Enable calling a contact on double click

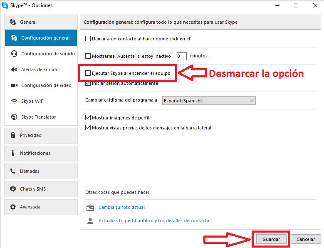pos(88,39)
